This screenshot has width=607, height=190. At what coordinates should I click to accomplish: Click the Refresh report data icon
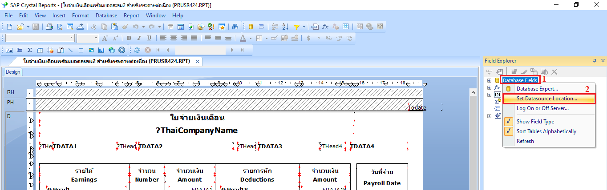tap(137, 50)
